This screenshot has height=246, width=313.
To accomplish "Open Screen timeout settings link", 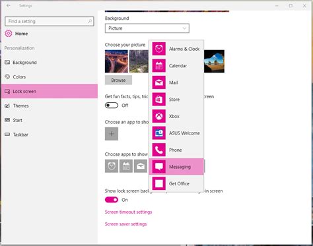I will tap(128, 212).
